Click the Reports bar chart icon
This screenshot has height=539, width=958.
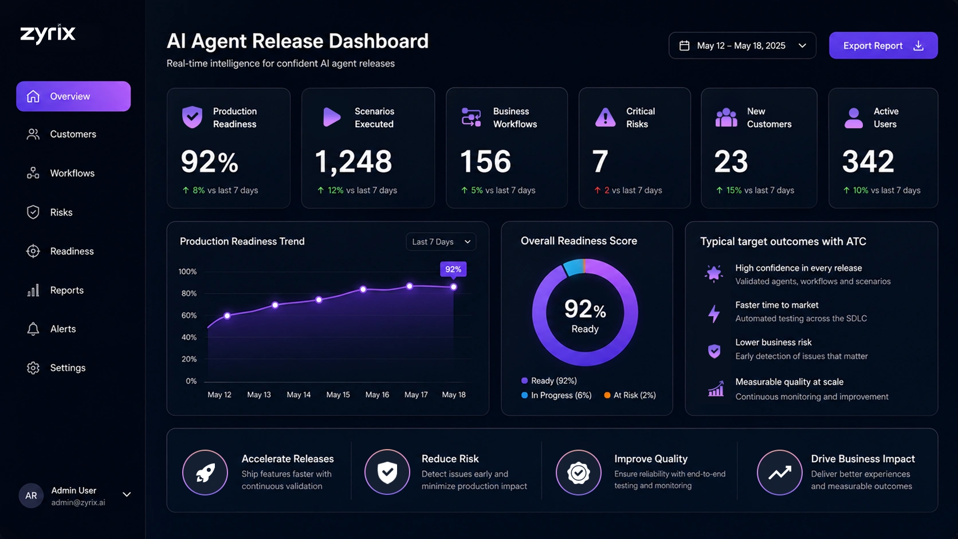[x=33, y=290]
